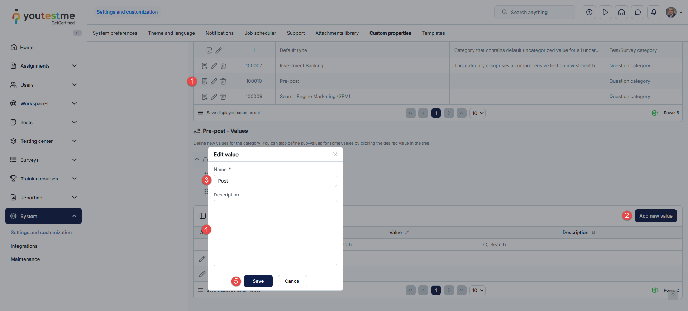
Task: Open Maintenance under System
Action: (x=25, y=259)
